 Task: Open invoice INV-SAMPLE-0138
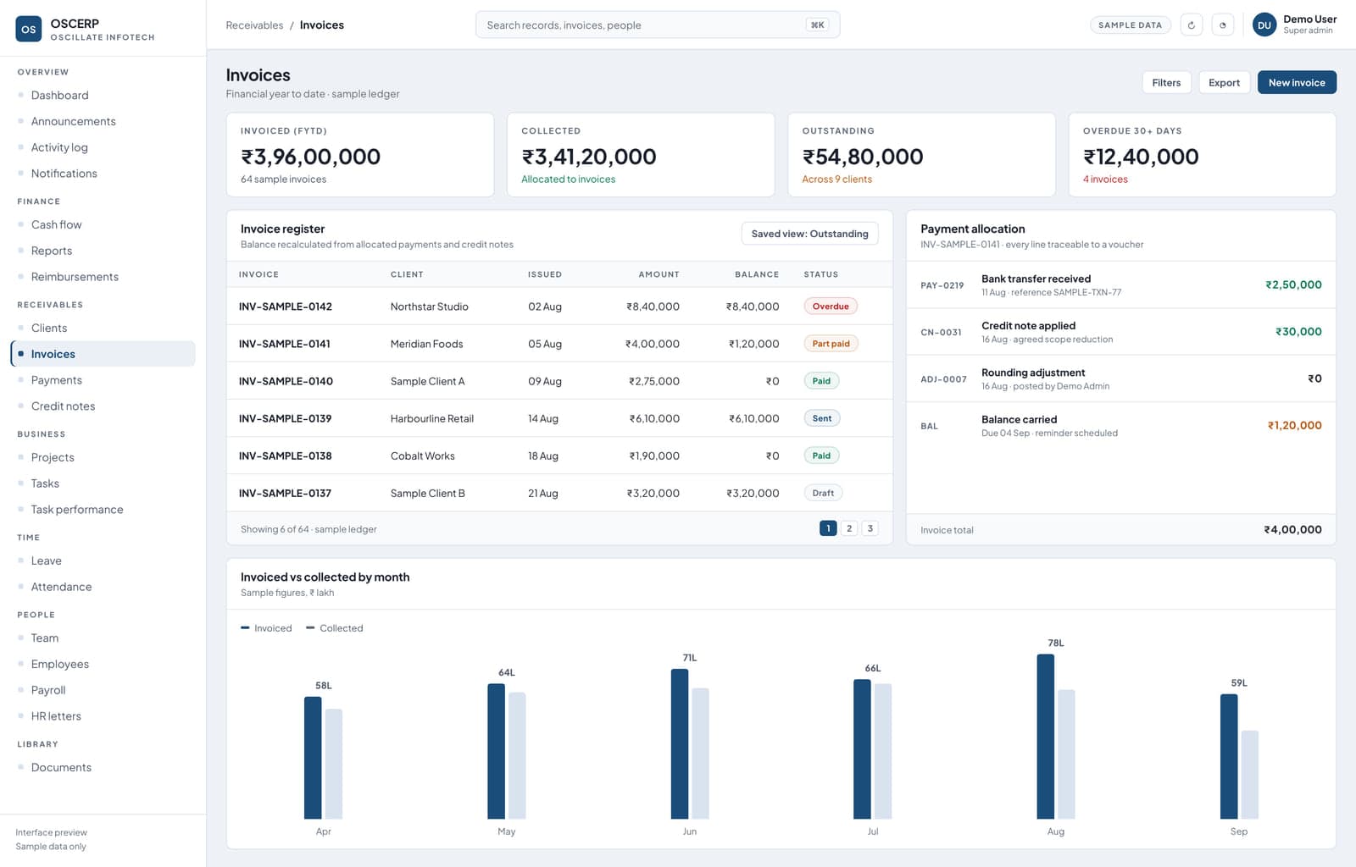click(285, 456)
